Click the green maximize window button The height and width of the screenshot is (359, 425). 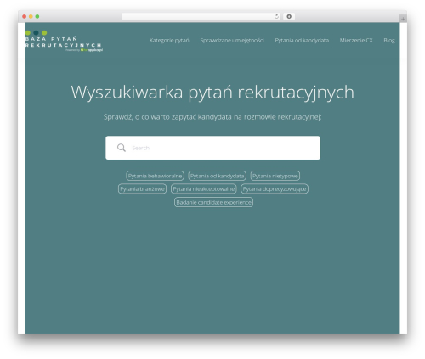(37, 16)
